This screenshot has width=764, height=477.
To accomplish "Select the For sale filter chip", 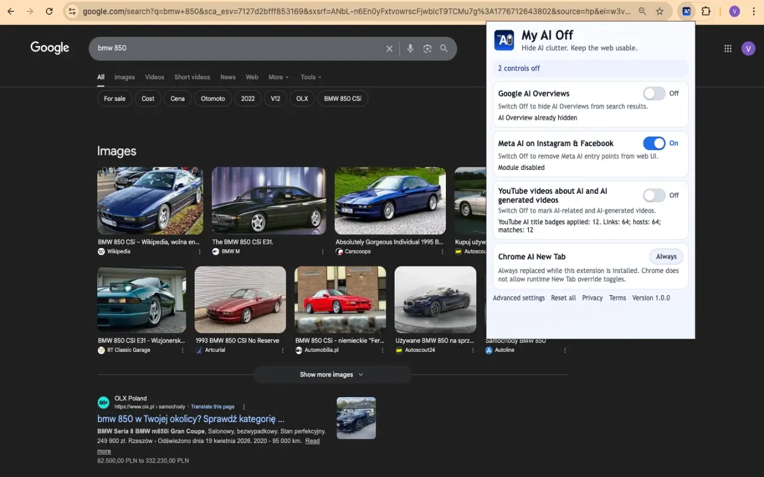I will pos(115,98).
